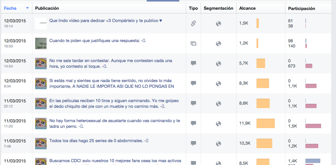Click date 11/03/2015 11:20
Screen dimensions: 336x165
pyautogui.click(x=15, y=123)
